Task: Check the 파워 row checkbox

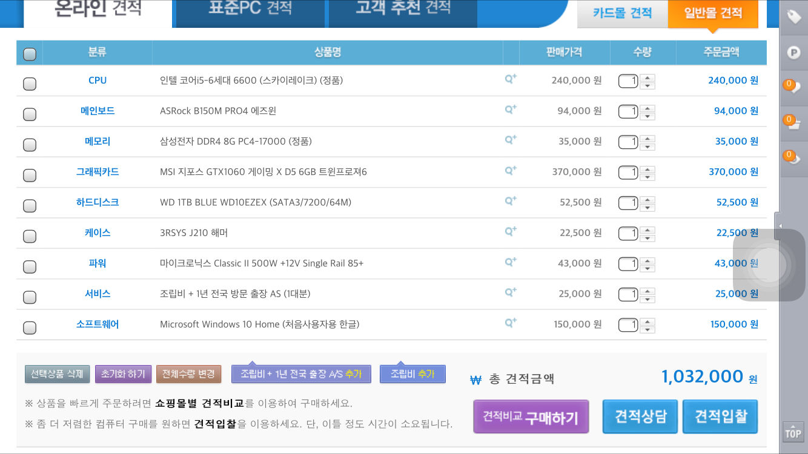Action: pyautogui.click(x=29, y=267)
